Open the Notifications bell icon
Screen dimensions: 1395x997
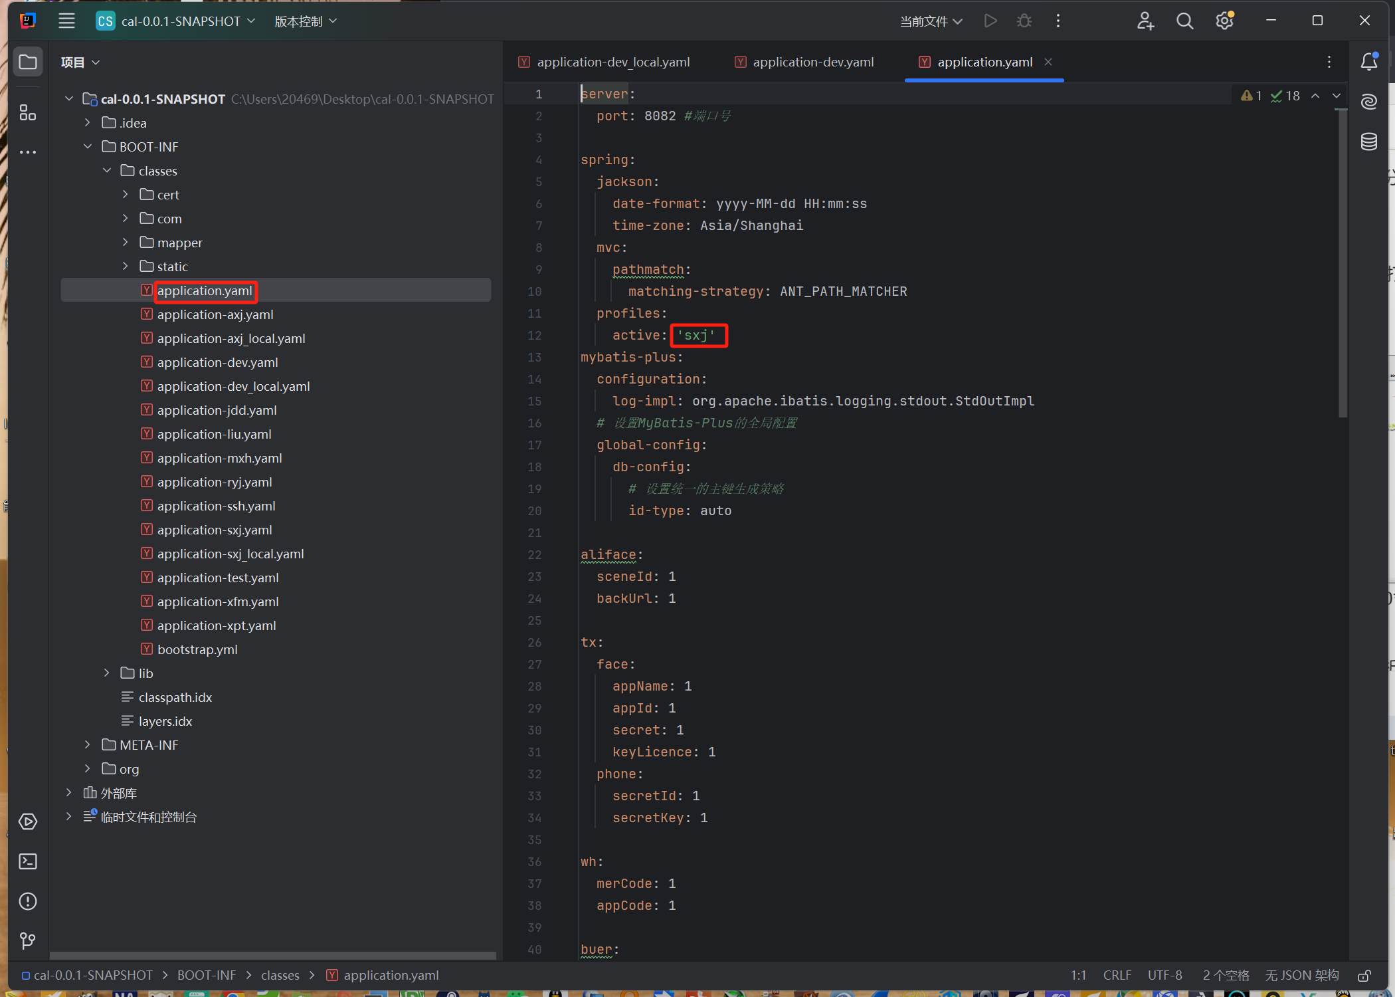(1369, 62)
